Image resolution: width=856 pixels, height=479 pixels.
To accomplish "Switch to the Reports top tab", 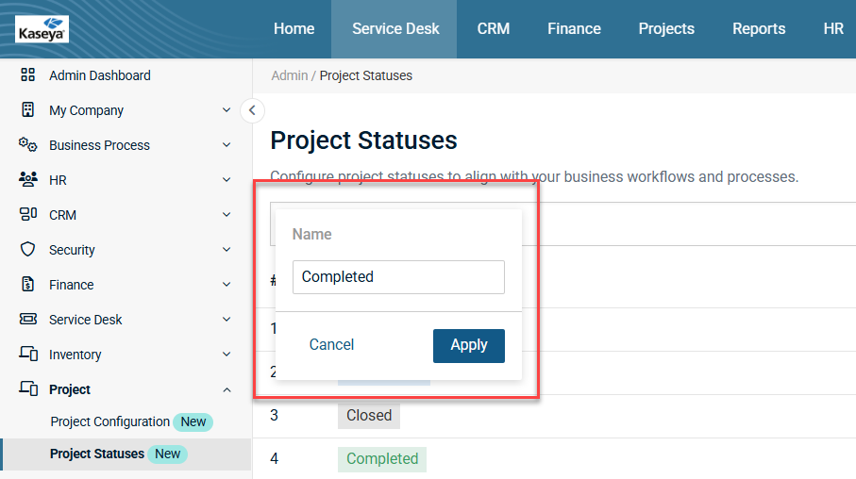I will click(x=759, y=29).
